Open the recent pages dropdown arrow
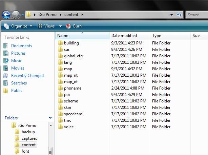This screenshot has width=208, height=155. pyautogui.click(x=23, y=15)
